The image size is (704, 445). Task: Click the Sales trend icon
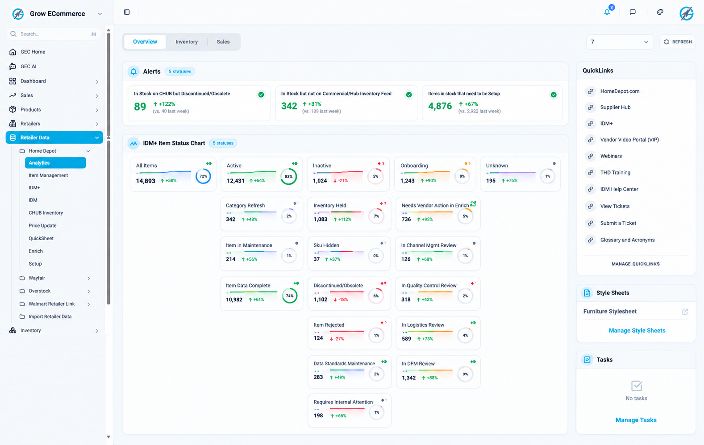click(x=12, y=96)
